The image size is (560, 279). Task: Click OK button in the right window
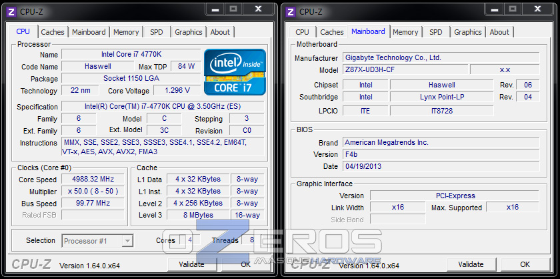[x=525, y=264]
